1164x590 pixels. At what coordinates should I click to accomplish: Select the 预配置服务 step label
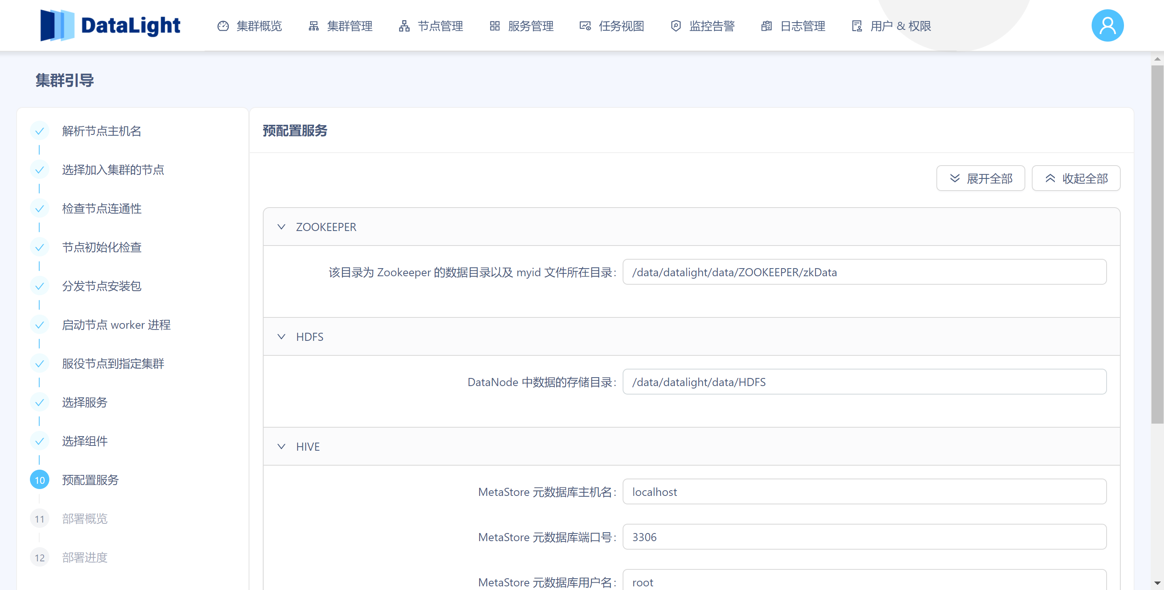click(x=91, y=480)
